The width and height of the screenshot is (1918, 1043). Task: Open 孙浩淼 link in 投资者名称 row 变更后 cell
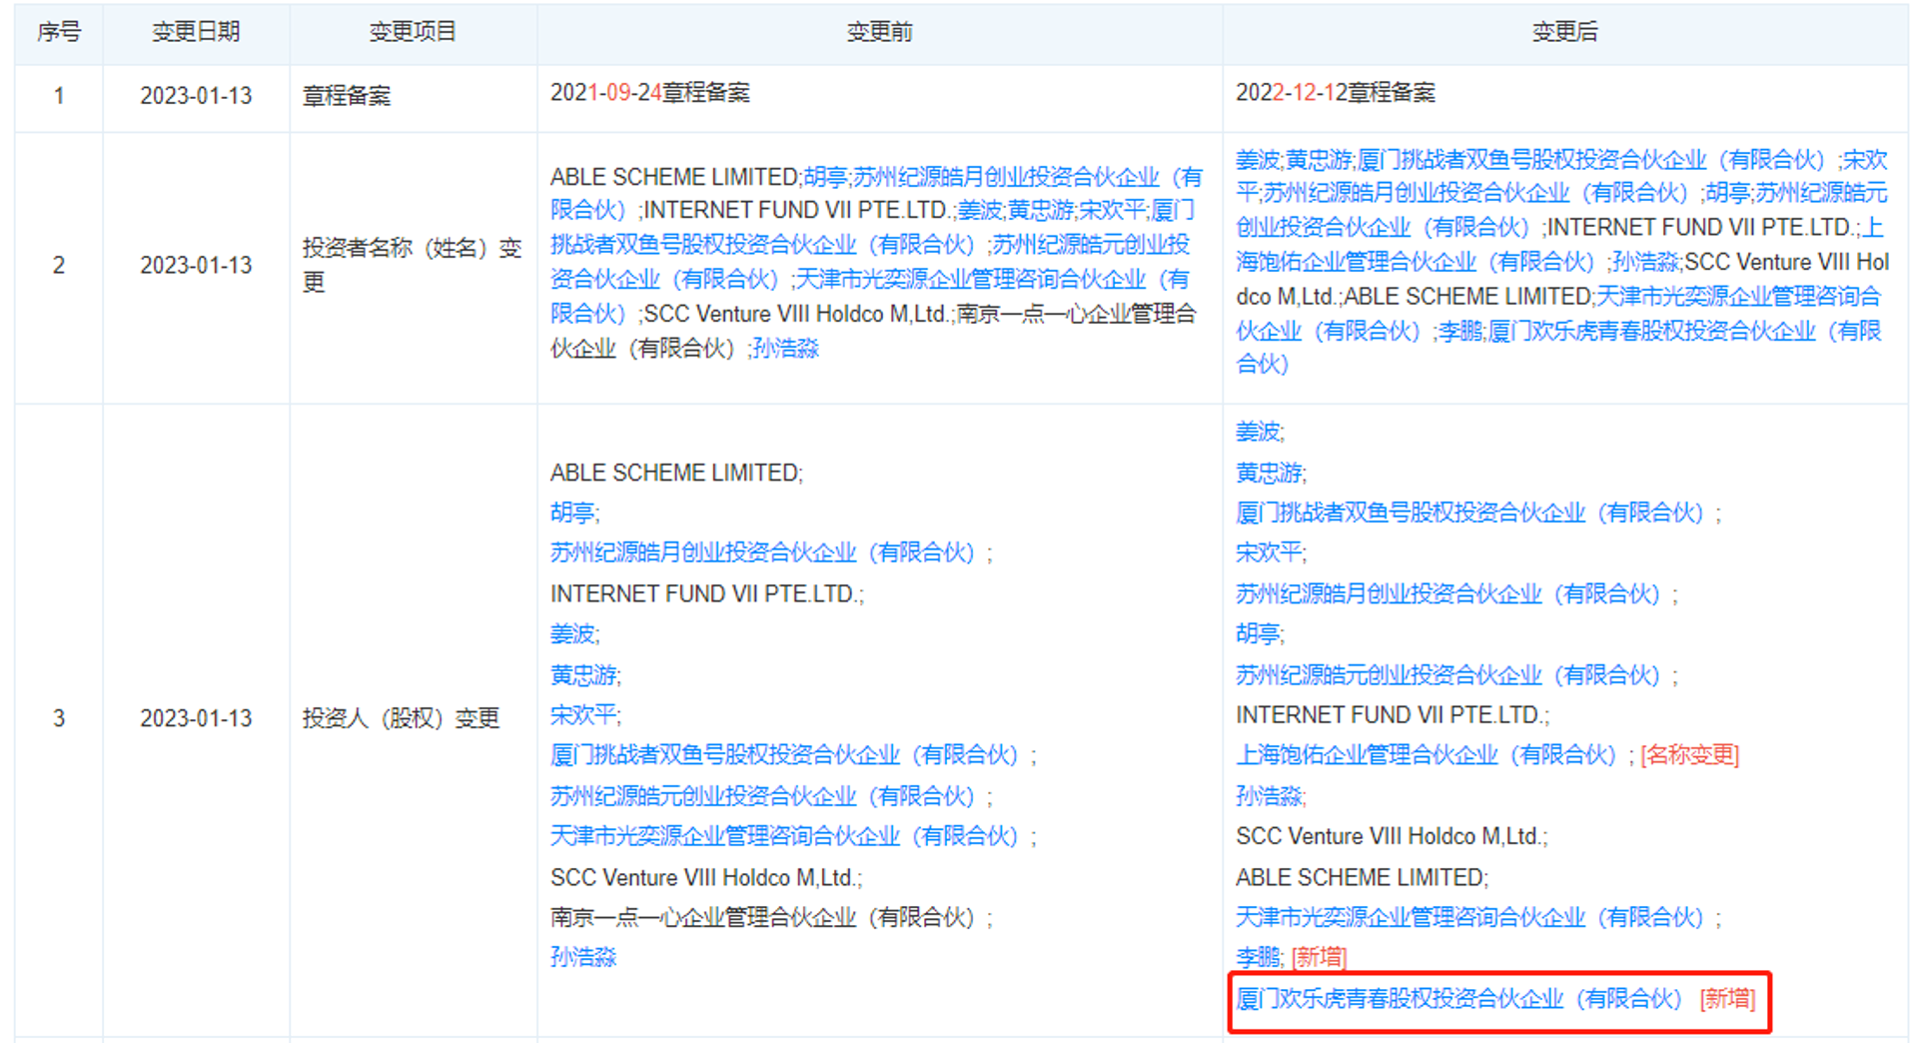pos(1646,263)
